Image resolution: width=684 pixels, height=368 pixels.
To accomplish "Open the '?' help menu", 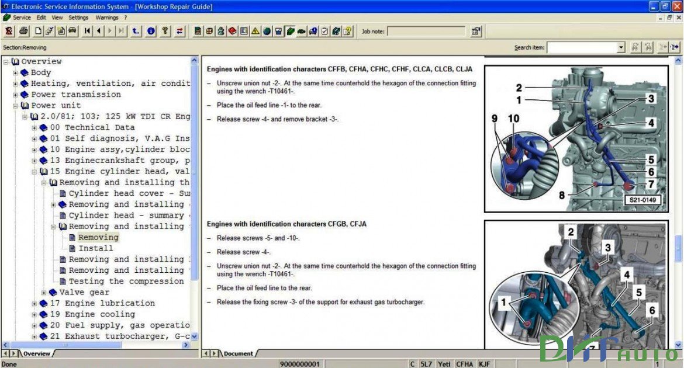I will 126,18.
